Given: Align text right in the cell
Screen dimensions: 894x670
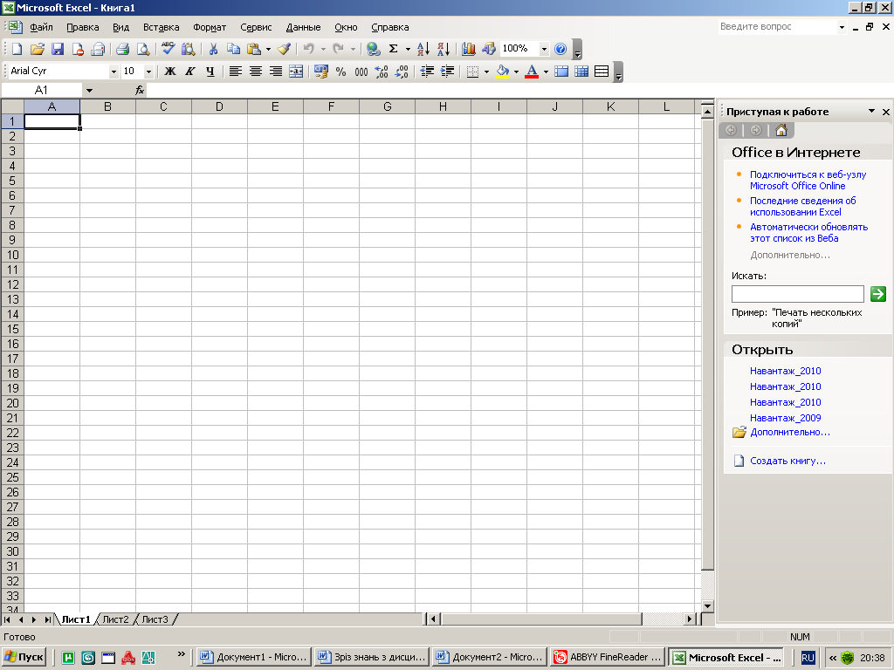Looking at the screenshot, I should coord(275,72).
